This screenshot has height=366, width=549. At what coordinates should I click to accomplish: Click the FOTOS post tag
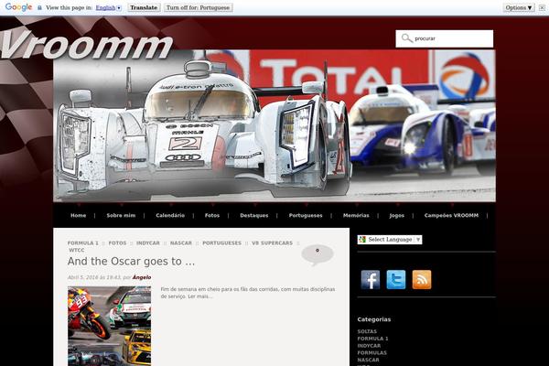click(117, 243)
